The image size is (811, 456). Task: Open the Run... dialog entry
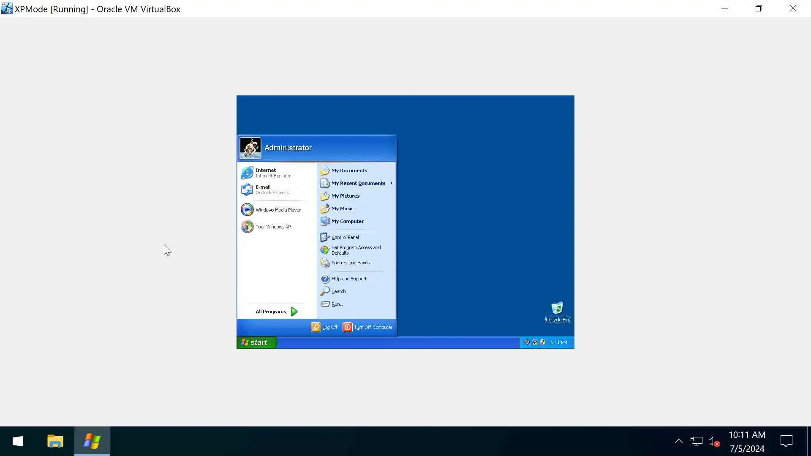pos(337,304)
